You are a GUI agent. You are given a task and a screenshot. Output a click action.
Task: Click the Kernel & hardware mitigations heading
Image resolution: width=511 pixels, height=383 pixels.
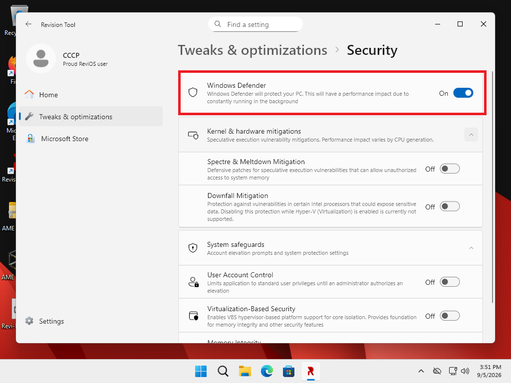[254, 131]
